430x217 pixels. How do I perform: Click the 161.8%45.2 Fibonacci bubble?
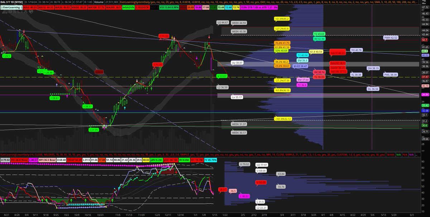pos(282,19)
